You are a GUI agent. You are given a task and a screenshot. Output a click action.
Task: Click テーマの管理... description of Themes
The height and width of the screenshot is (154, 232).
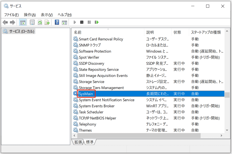click(x=157, y=130)
